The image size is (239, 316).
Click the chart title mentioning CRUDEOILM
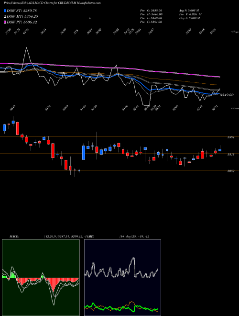[x=52, y=3]
